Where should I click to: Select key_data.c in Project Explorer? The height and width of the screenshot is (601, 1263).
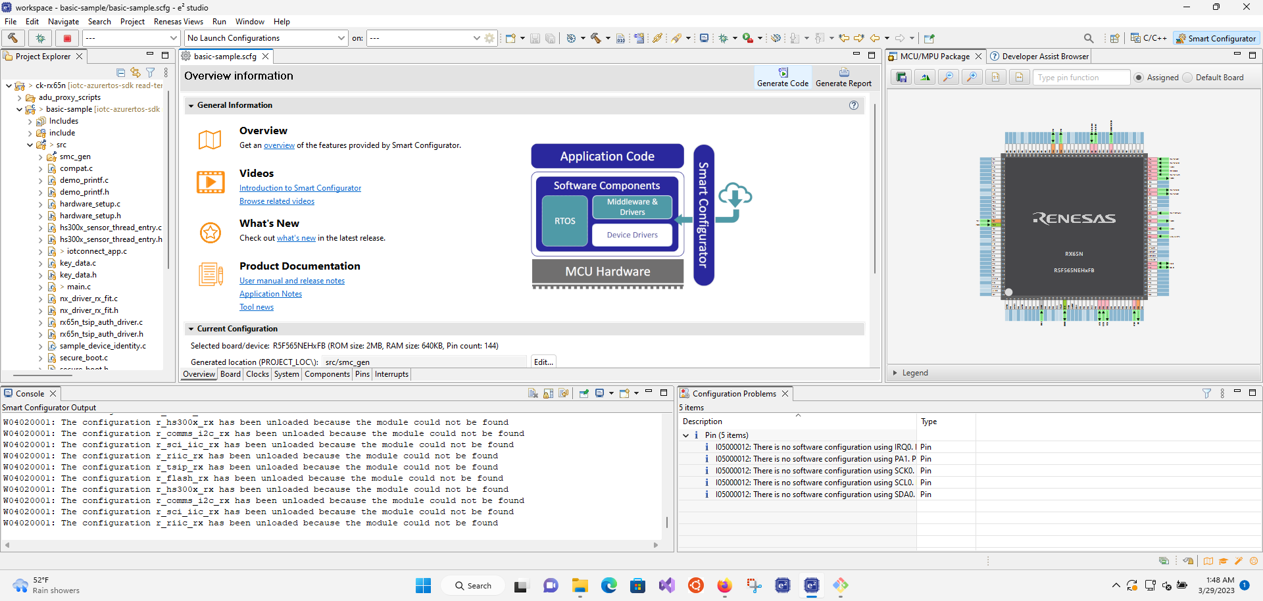[78, 263]
